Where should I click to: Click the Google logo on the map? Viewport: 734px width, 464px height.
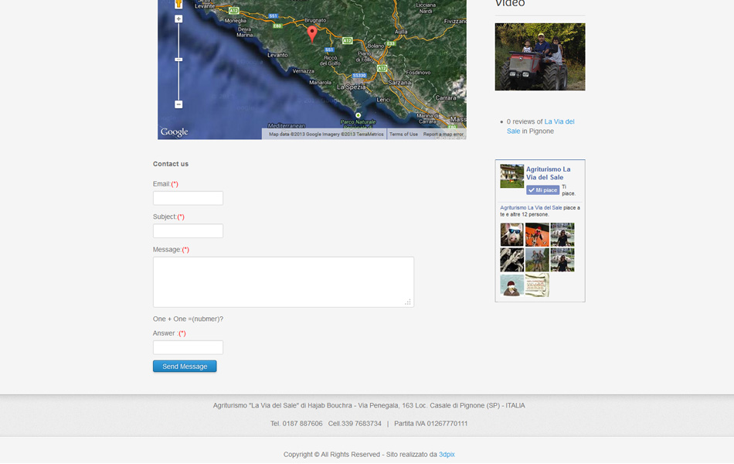click(x=174, y=132)
